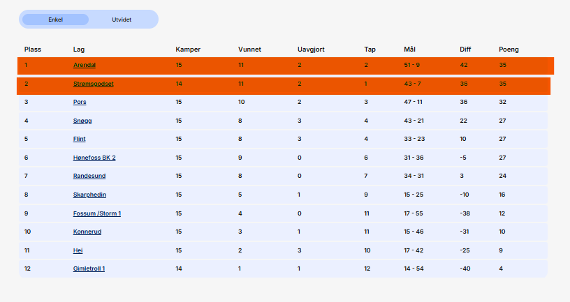Switch to the Utvidet table view
This screenshot has height=302, width=570.
(122, 20)
